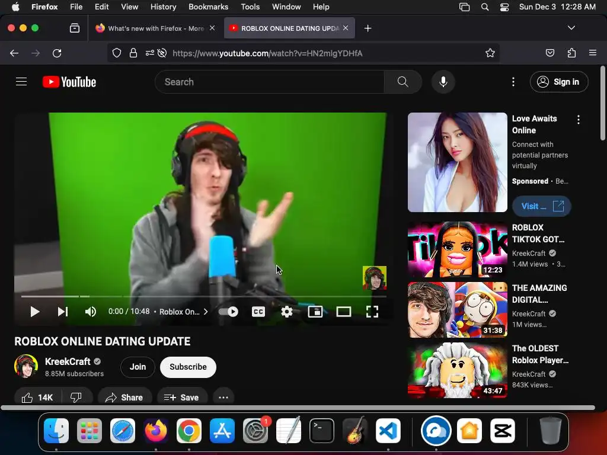Screen dimensions: 607x455
Task: Click the horizontal scrollbar at page bottom
Action: pyautogui.click(x=298, y=408)
